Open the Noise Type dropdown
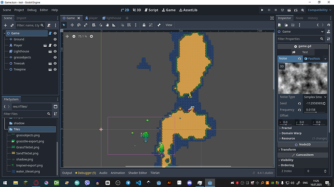The height and width of the screenshot is (187, 334). click(x=315, y=97)
